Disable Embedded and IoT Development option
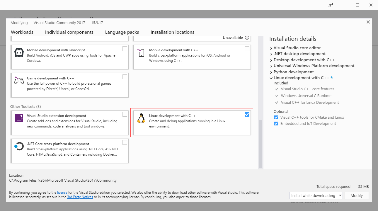The height and width of the screenshot is (211, 378). tap(276, 124)
